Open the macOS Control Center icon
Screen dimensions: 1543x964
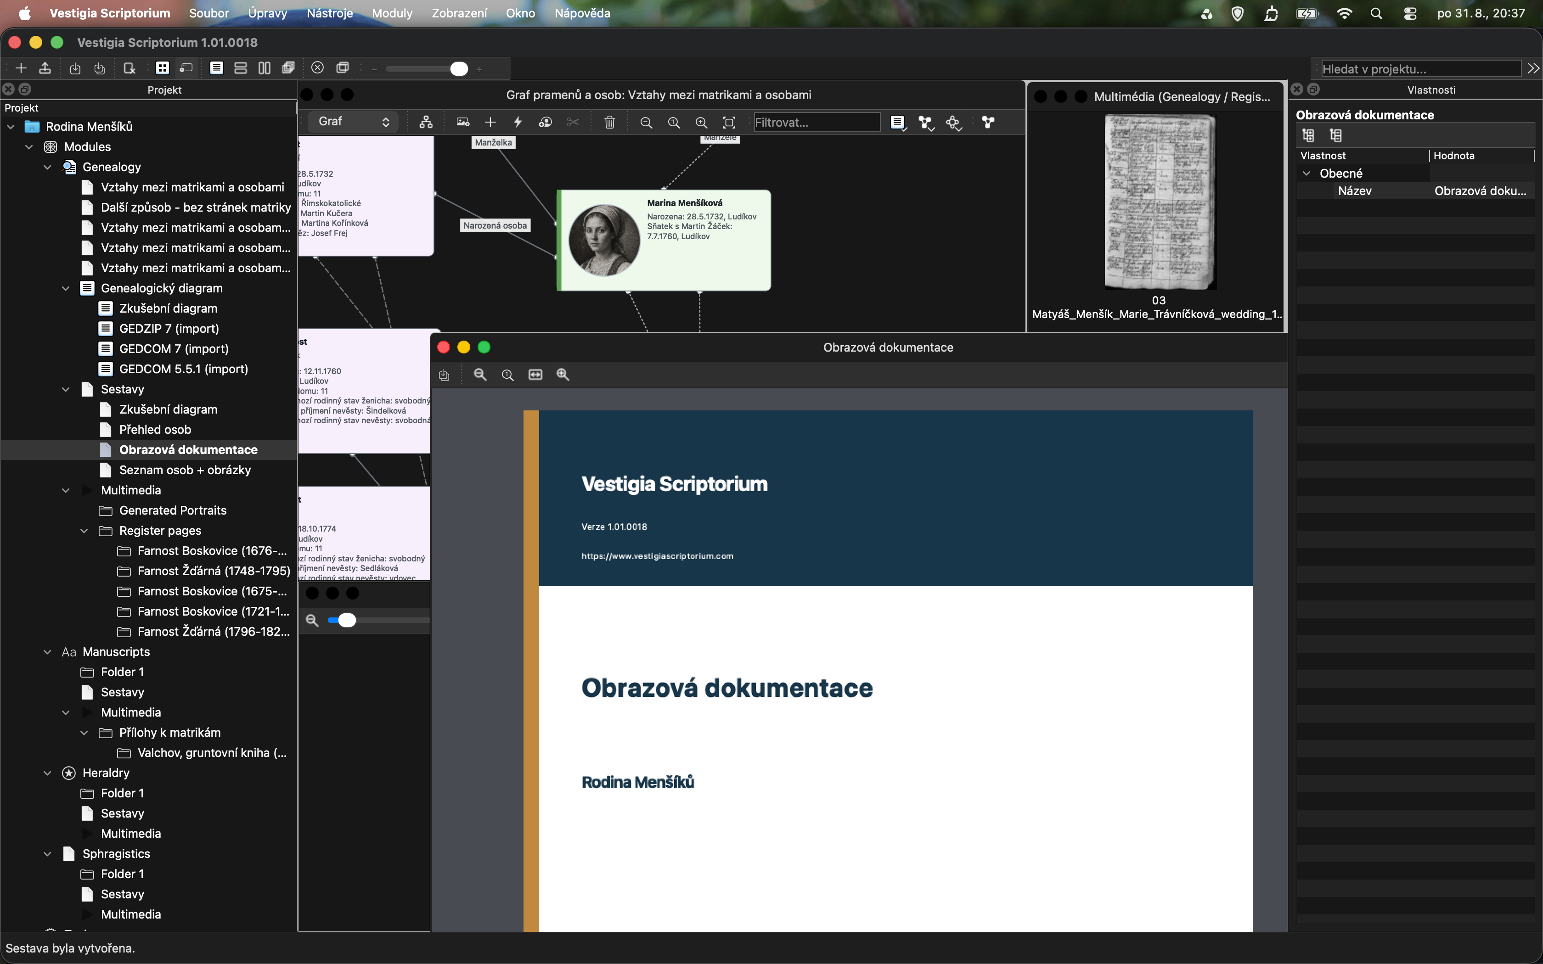point(1410,13)
